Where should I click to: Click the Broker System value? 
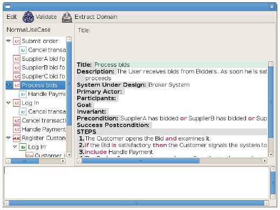click(x=169, y=85)
